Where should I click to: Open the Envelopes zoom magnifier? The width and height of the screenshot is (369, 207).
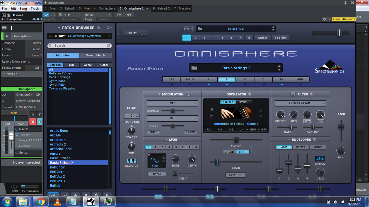click(x=315, y=140)
